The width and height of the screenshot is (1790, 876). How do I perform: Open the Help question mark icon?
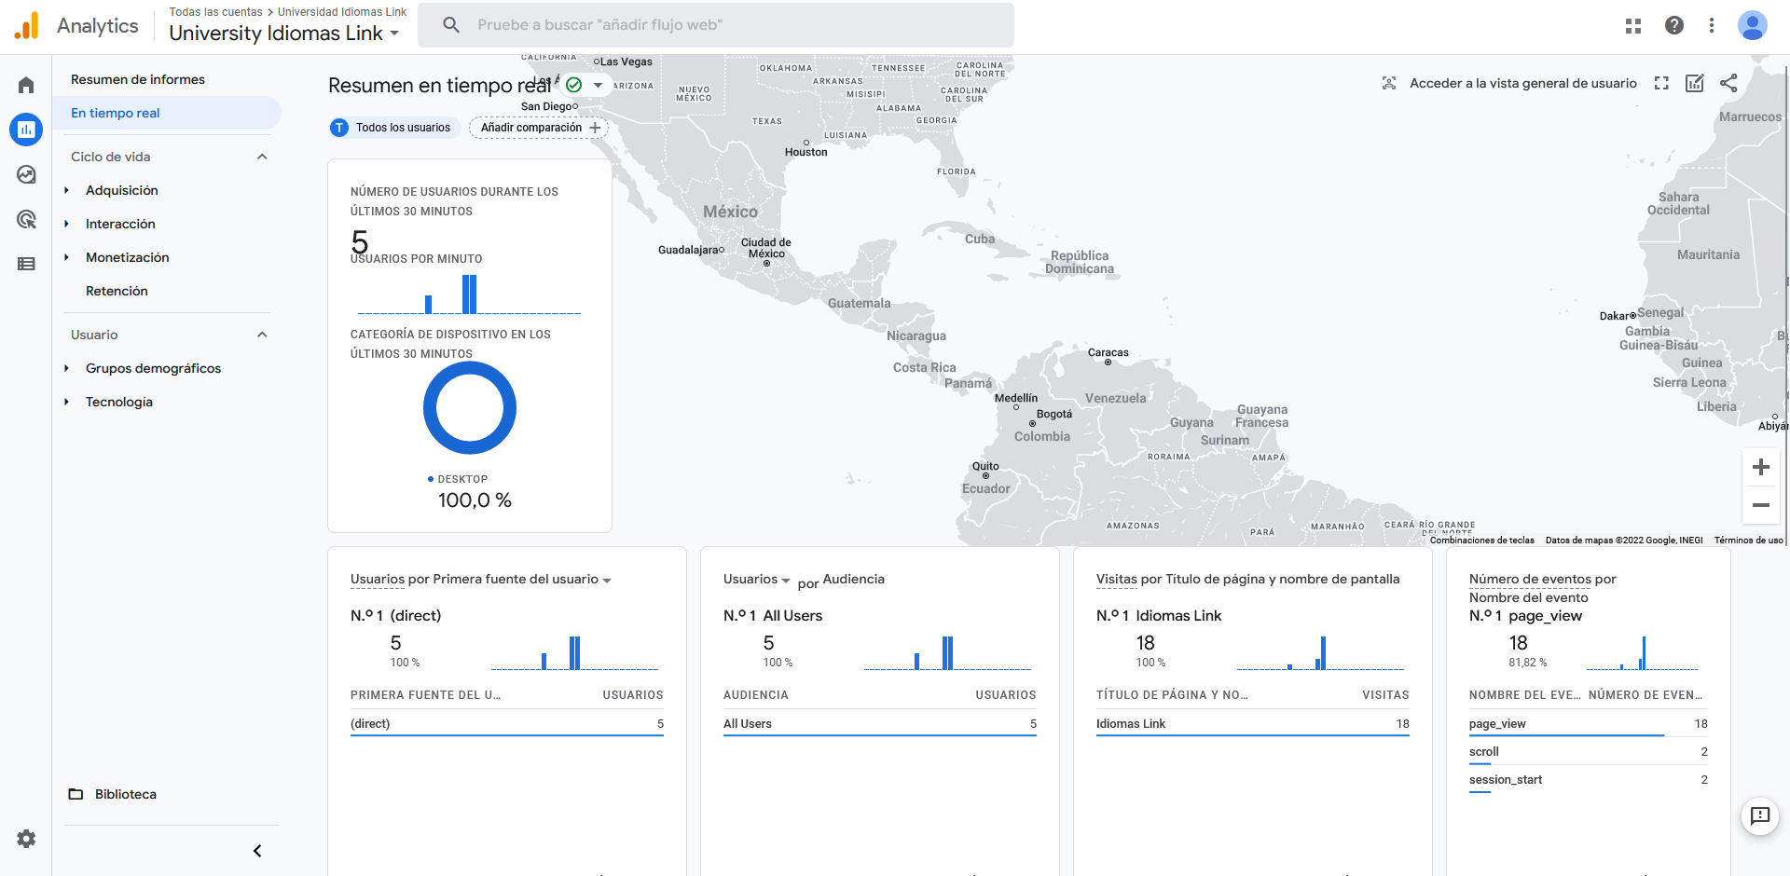pos(1673,26)
